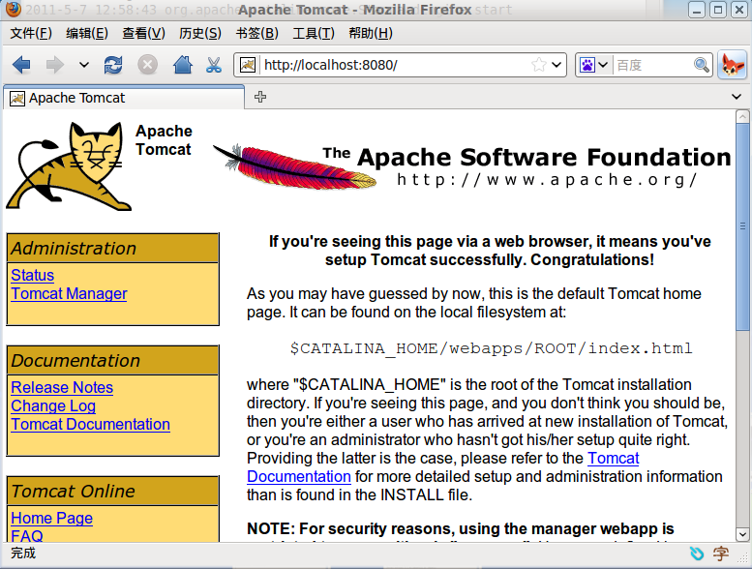Click the Administration section heading

(113, 249)
